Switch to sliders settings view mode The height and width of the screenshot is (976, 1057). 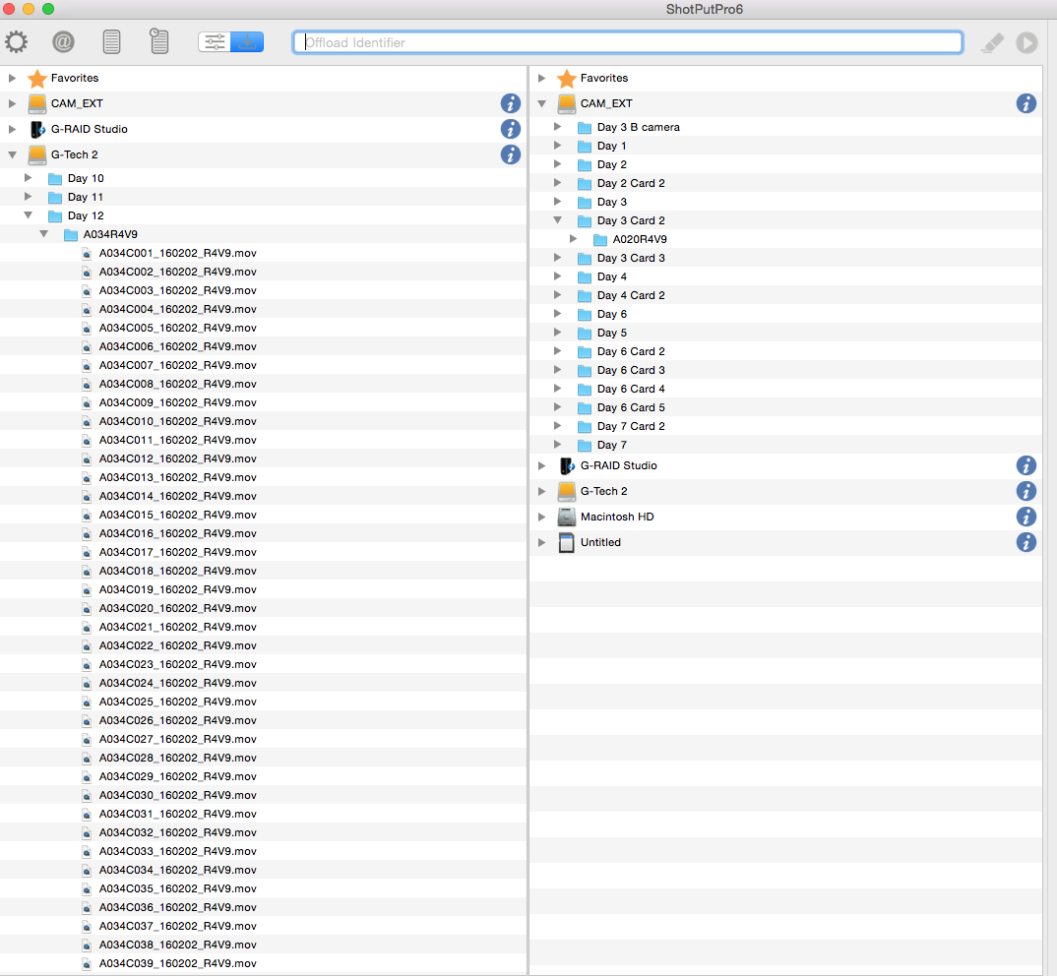tap(215, 42)
